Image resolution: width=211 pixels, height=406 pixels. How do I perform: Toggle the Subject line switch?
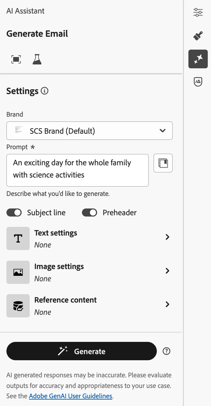click(x=14, y=213)
